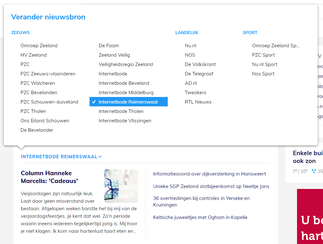Pick Veiligheidsregio Zeeland source
This screenshot has height=244, width=323.
[126, 64]
